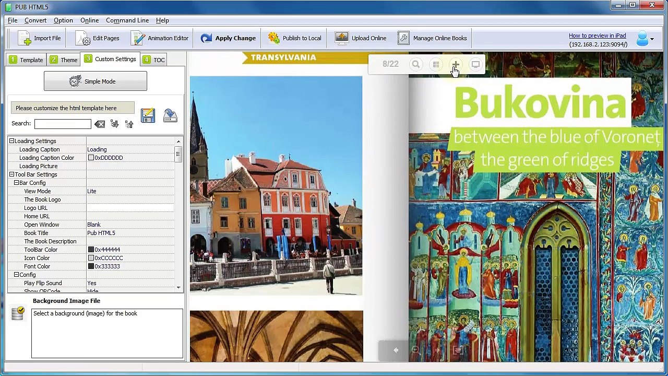This screenshot has height=376, width=668.
Task: Collapse the Bar Config node
Action: click(x=16, y=183)
